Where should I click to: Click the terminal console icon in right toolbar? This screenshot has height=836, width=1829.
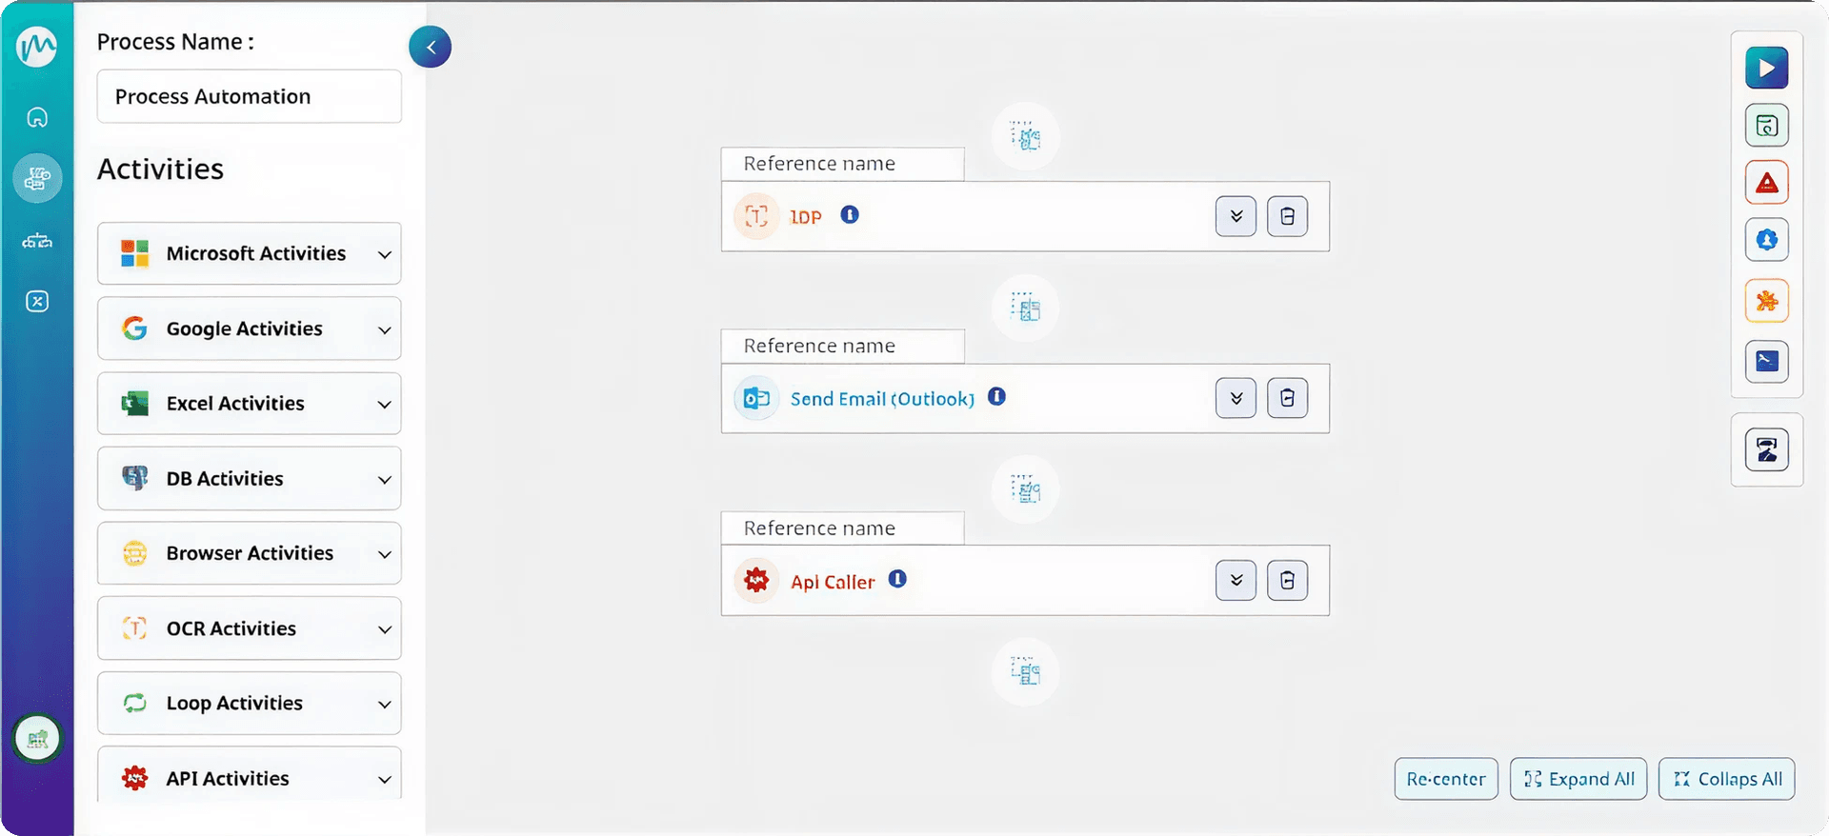pos(1766,362)
